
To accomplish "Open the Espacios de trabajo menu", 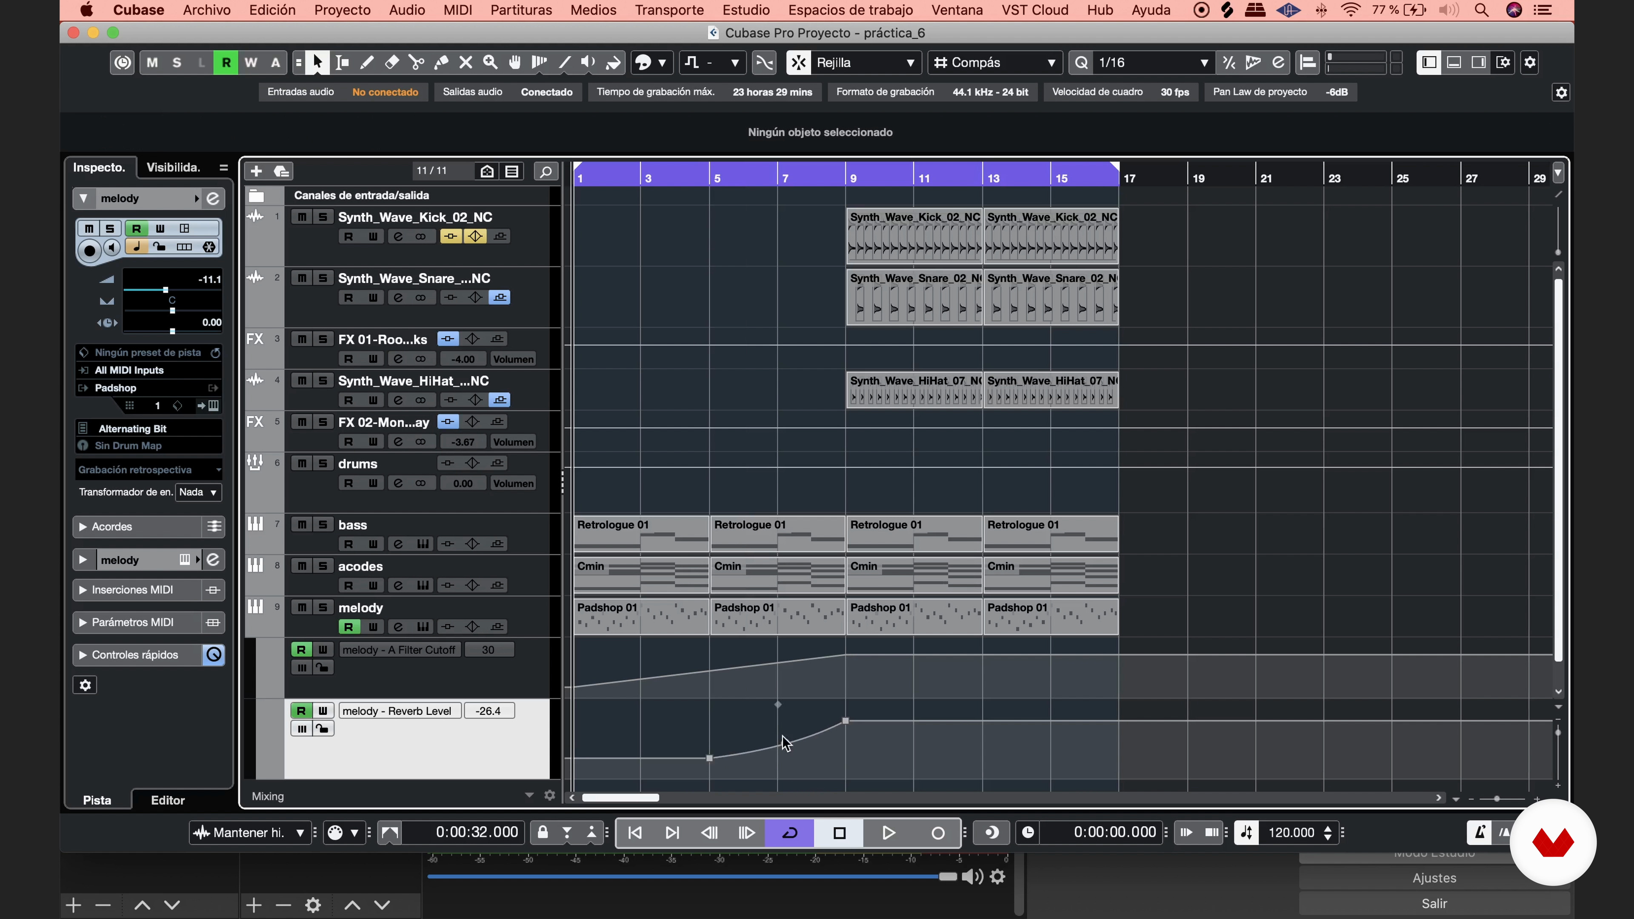I will coord(851,10).
